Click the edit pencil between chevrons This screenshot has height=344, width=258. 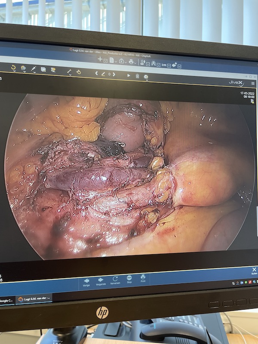[103, 74]
